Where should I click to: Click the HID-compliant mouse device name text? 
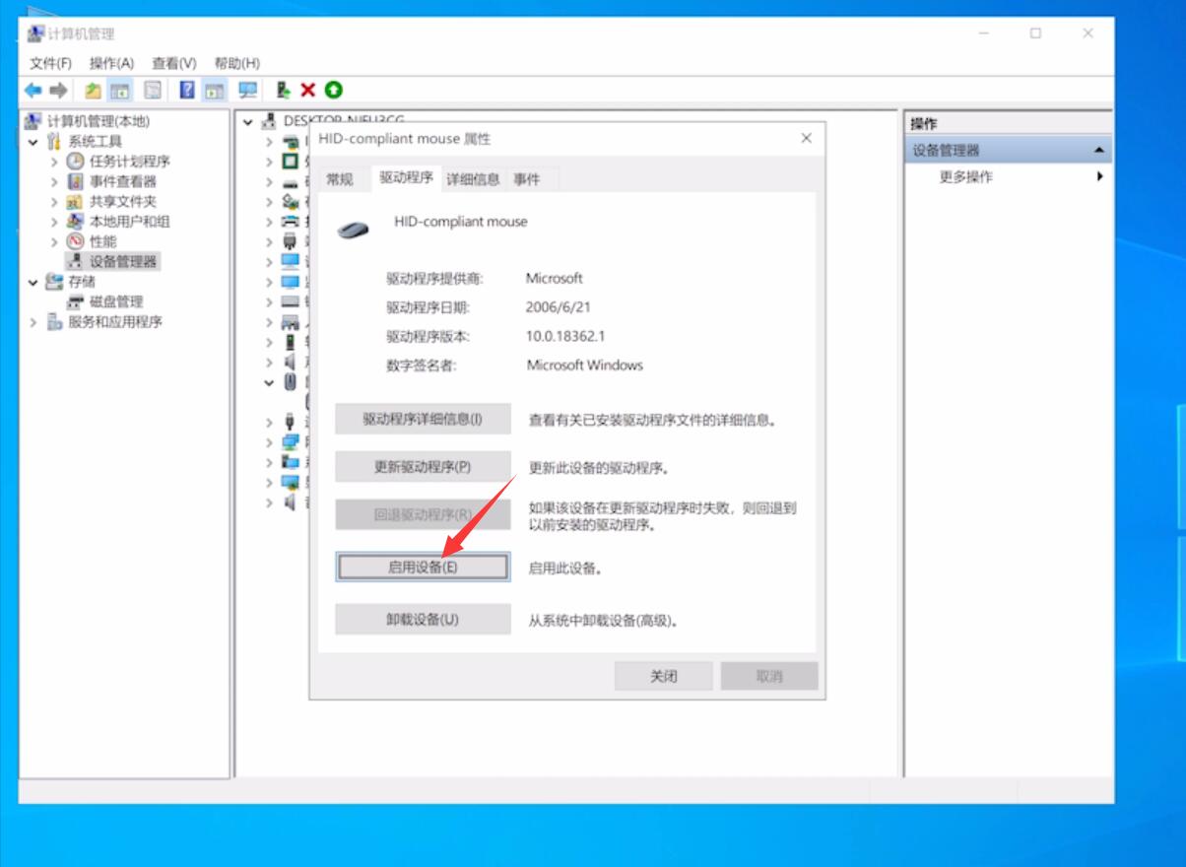(461, 222)
